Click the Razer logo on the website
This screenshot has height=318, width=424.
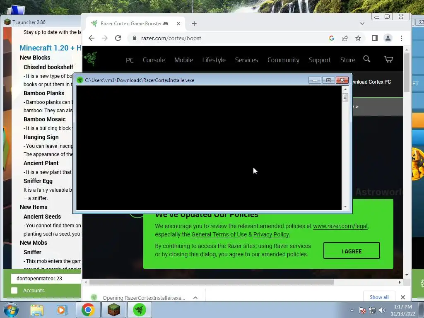pos(90,58)
